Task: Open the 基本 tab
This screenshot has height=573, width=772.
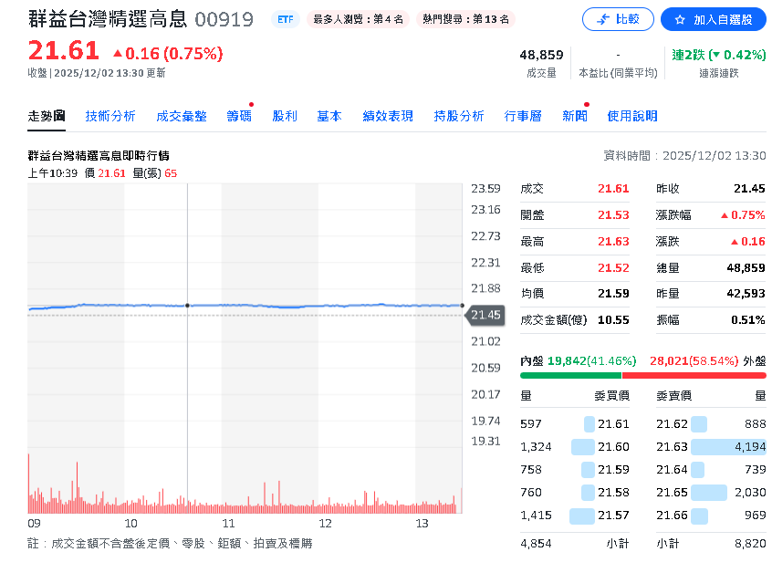Action: coord(329,116)
